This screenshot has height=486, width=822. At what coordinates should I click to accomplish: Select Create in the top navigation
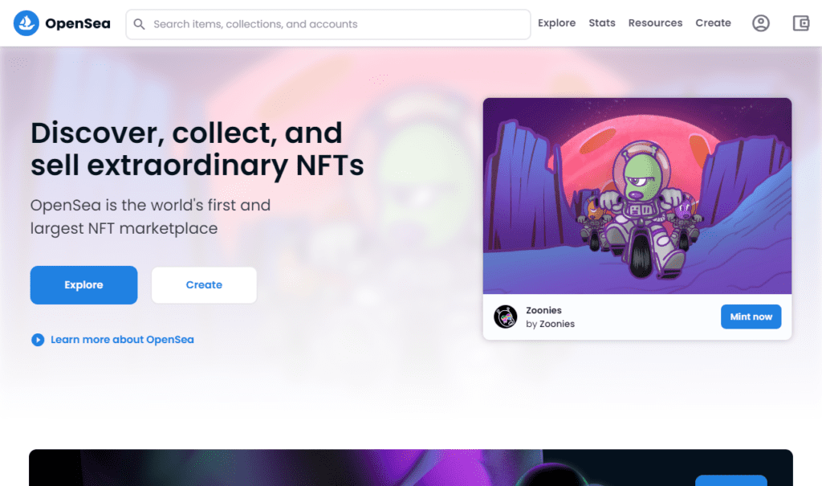point(713,23)
